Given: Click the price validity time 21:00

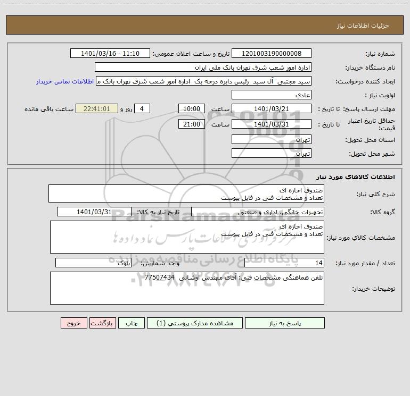Looking at the screenshot, I should pyautogui.click(x=191, y=124).
